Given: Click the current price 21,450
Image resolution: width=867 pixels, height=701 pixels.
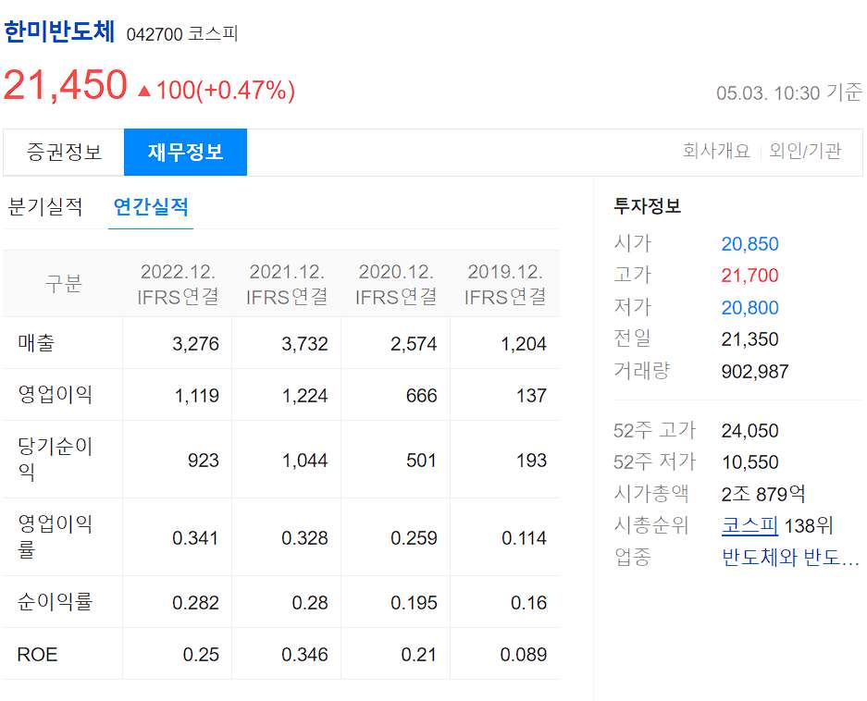Looking at the screenshot, I should (66, 84).
